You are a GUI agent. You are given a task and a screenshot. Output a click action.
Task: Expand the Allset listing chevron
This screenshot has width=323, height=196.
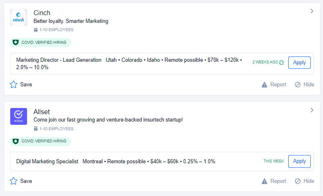point(312,110)
